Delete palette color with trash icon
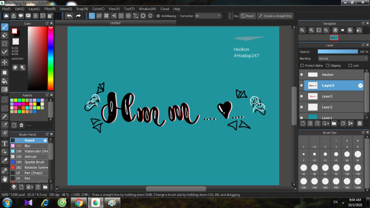The image size is (370, 208). tap(21, 125)
